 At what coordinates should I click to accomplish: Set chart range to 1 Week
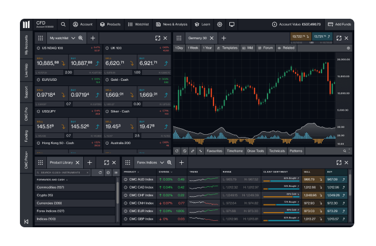193,48
